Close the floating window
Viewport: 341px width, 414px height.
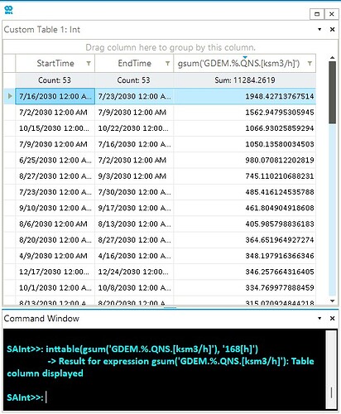point(331,14)
